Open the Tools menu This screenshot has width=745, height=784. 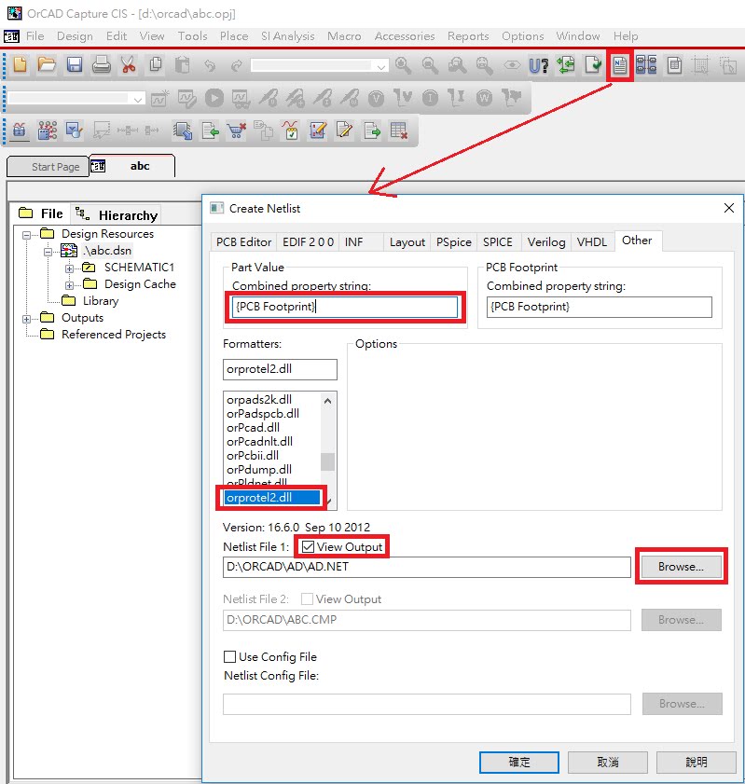pos(192,36)
